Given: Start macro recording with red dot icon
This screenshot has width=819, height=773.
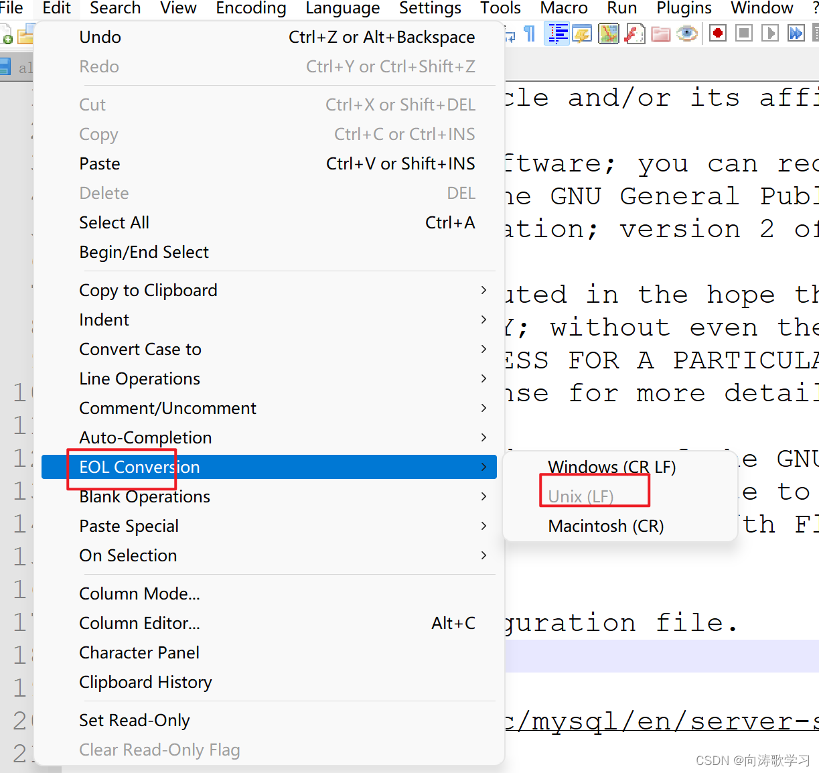Looking at the screenshot, I should click(718, 33).
